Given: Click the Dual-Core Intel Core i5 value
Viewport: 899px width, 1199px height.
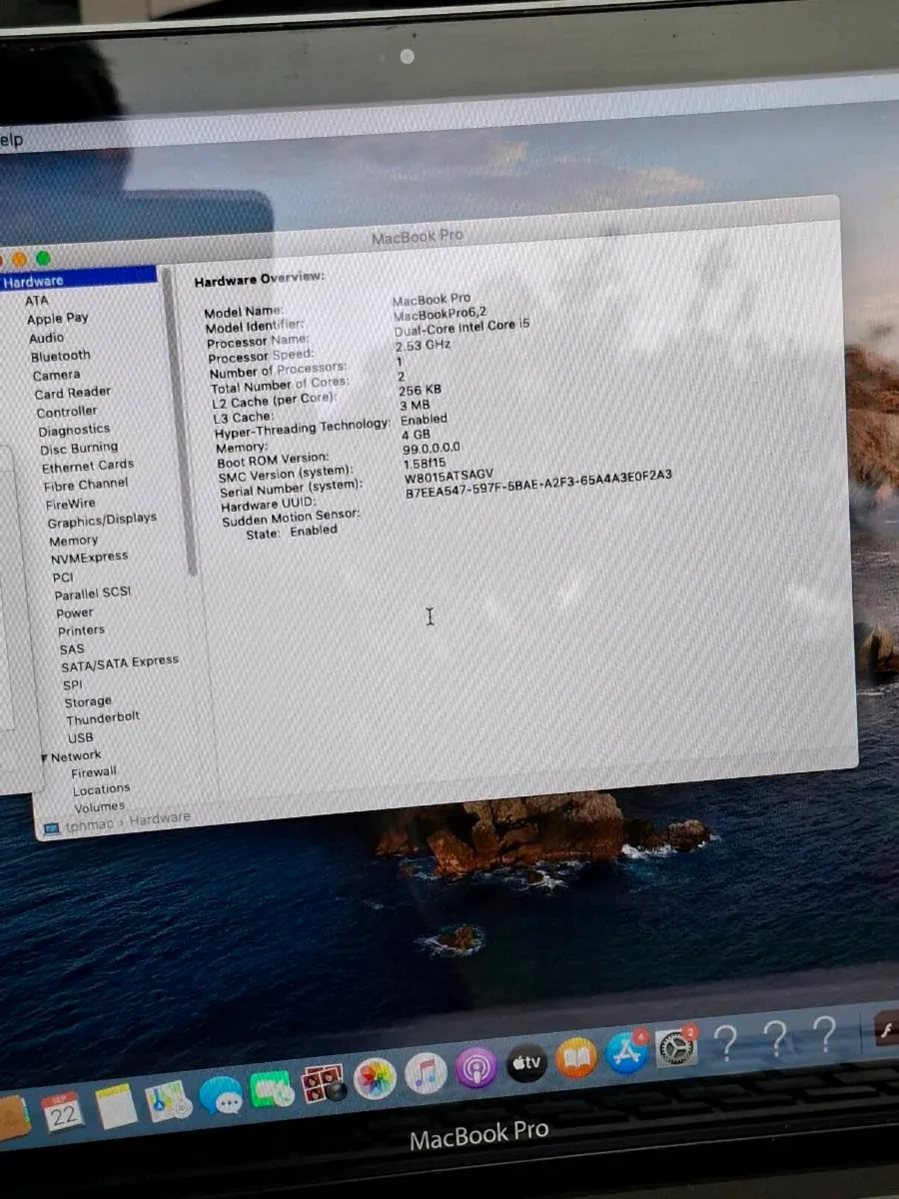Looking at the screenshot, I should (461, 328).
